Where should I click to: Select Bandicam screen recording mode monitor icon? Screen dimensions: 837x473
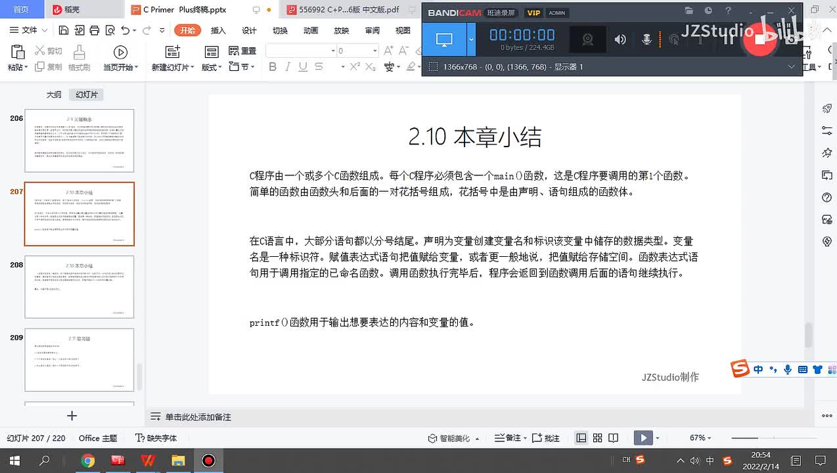444,39
